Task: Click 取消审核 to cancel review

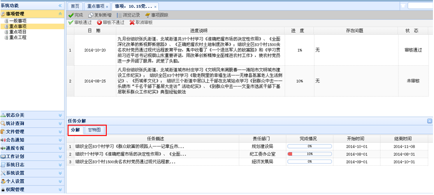Action: click(x=141, y=22)
